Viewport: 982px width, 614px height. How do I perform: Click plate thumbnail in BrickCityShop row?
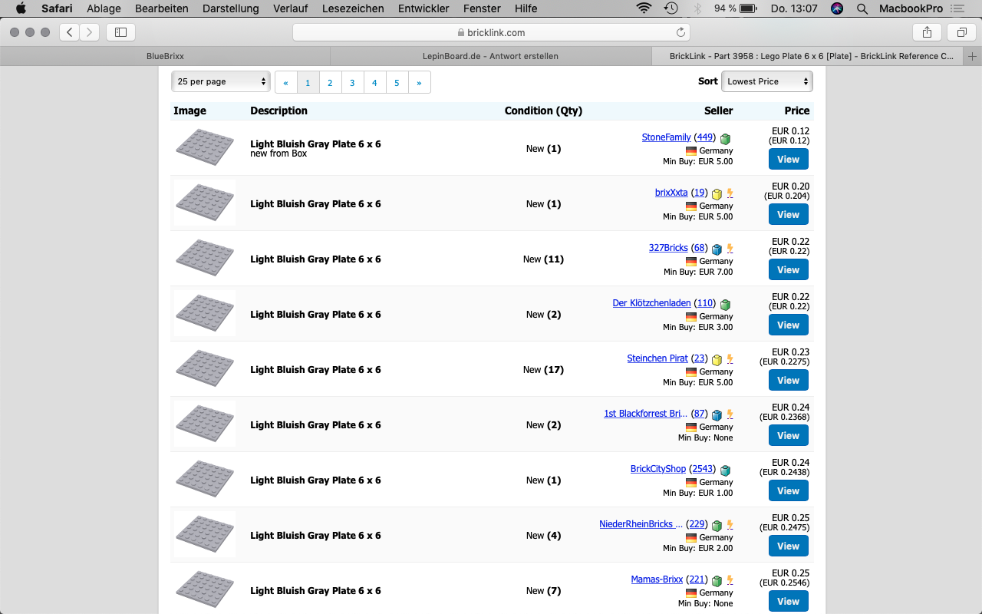pyautogui.click(x=204, y=480)
